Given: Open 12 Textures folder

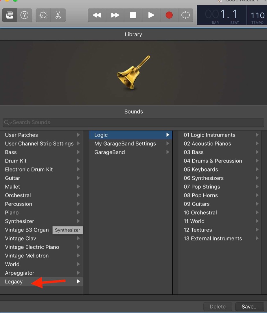Looking at the screenshot, I should point(220,230).
